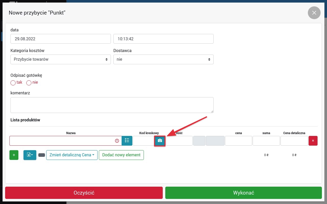The height and width of the screenshot is (204, 327).
Task: Click the green Wykonać button
Action: click(x=243, y=193)
